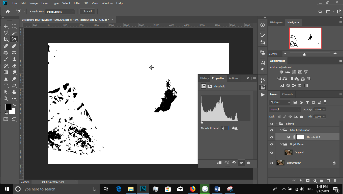Click the Clear All button
343x194 pixels.
pyautogui.click(x=87, y=12)
